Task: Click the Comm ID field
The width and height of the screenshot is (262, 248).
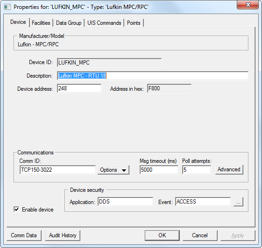Action: [x=57, y=170]
